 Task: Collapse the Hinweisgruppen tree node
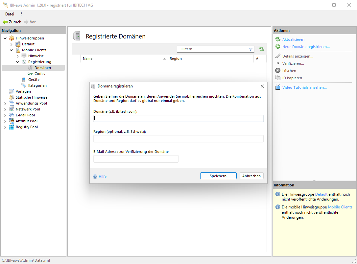[5, 38]
